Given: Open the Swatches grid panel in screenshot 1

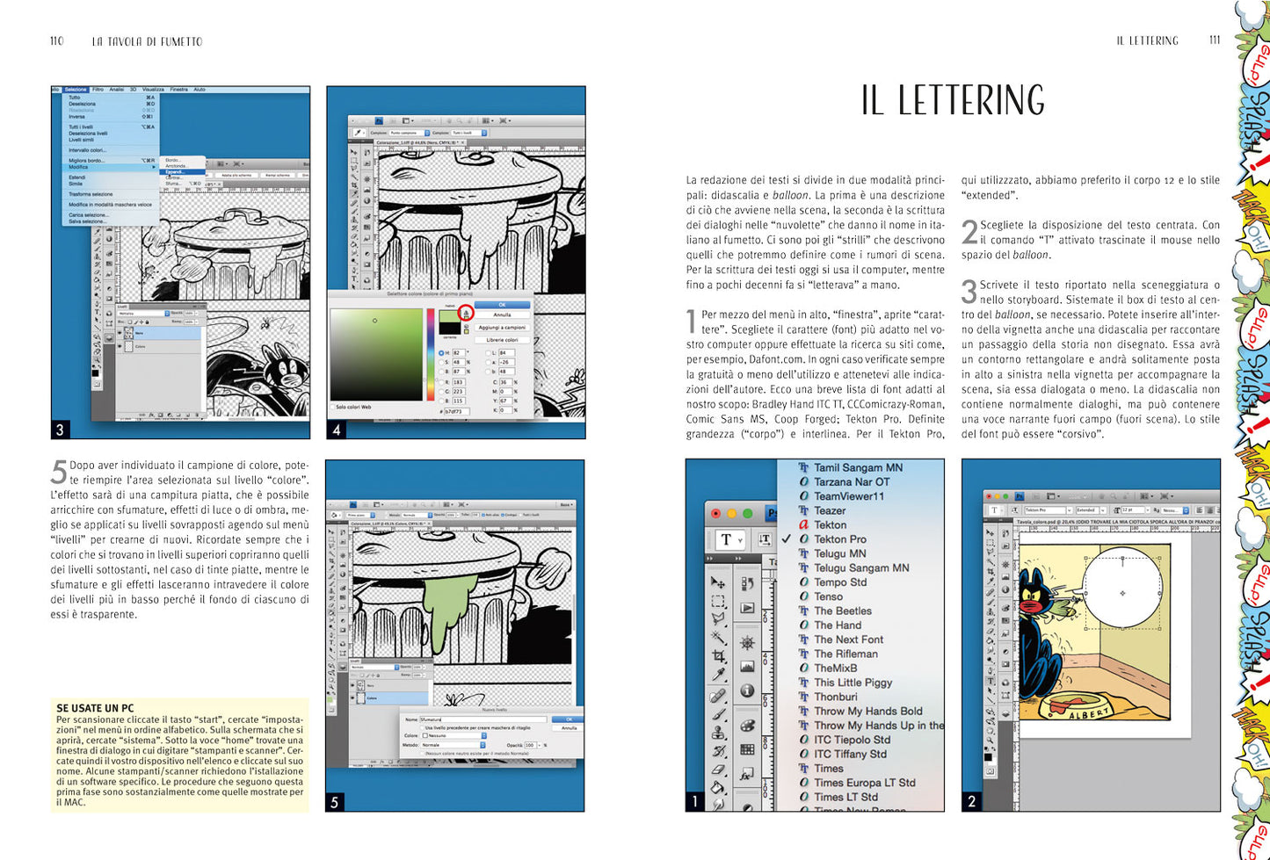Looking at the screenshot, I should pyautogui.click(x=747, y=749).
